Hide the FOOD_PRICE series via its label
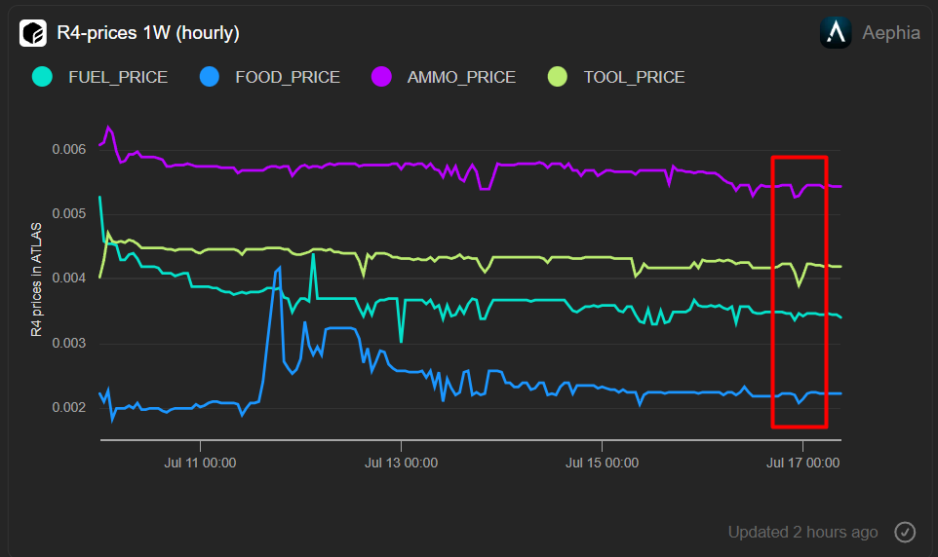 pyautogui.click(x=287, y=77)
